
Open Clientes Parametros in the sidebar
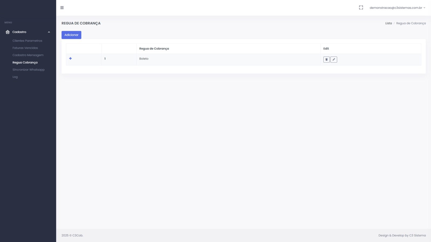pos(27,41)
